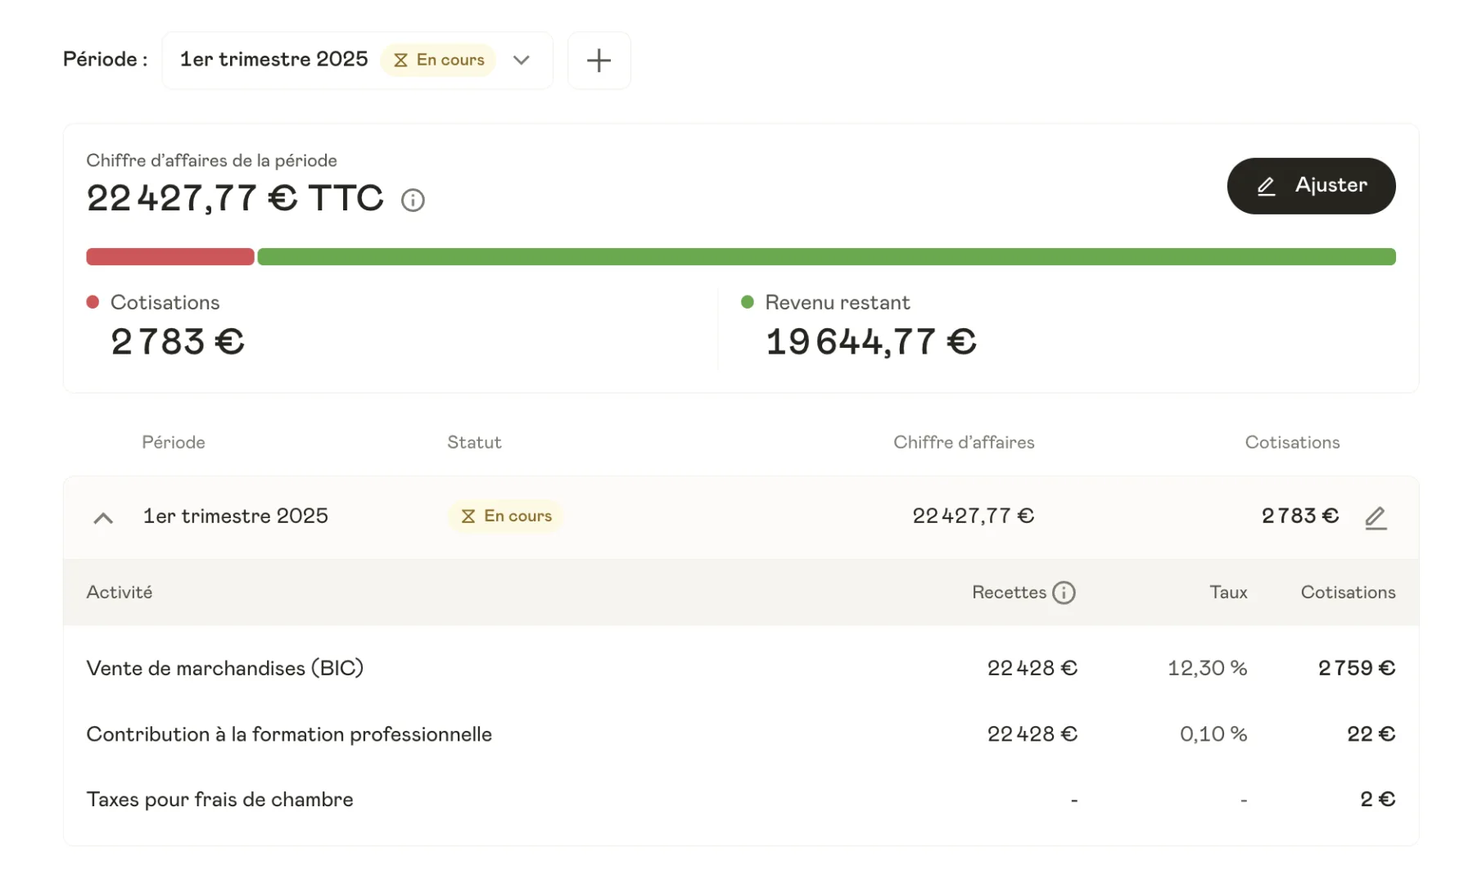
Task: Select the Taxes pour frais de chambre row
Action: (219, 800)
